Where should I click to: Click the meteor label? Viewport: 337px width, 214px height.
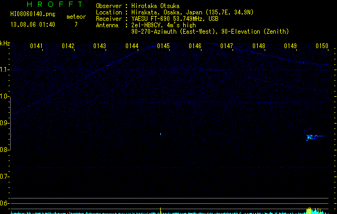76,17
